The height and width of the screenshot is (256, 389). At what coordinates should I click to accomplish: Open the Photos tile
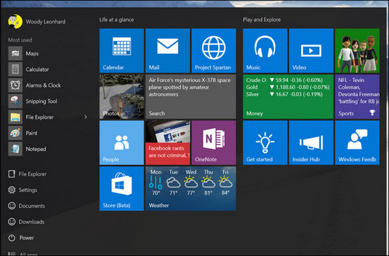[122, 96]
